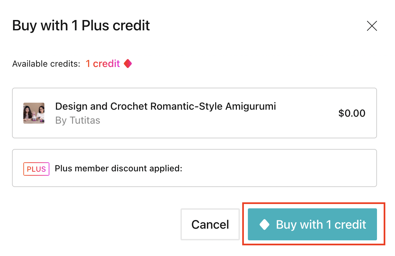Cancel the credit purchase
The width and height of the screenshot is (395, 256).
[210, 224]
